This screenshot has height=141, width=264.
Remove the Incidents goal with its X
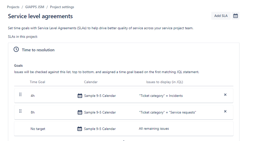point(225,95)
